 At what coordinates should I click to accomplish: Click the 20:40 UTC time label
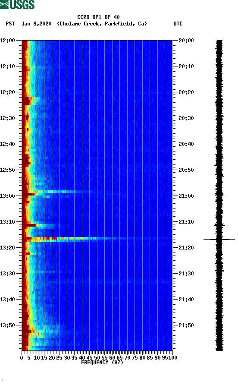click(x=186, y=144)
